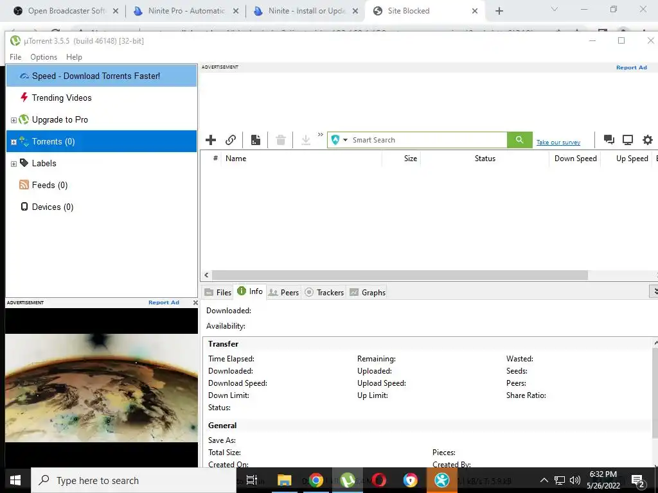Show hidden system tray icons
This screenshot has width=658, height=493.
point(544,480)
